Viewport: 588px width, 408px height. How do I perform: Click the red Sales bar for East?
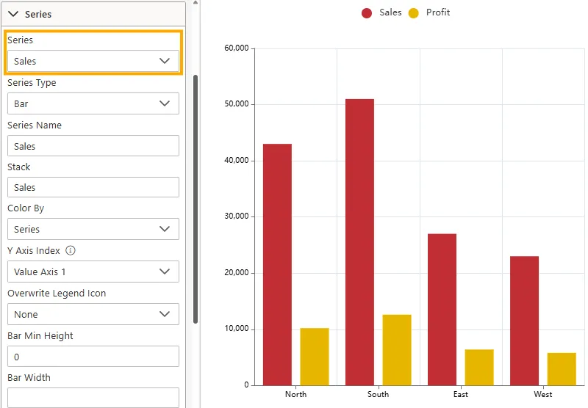(442, 310)
